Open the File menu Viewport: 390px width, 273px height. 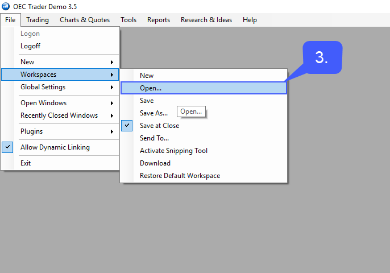coord(10,20)
